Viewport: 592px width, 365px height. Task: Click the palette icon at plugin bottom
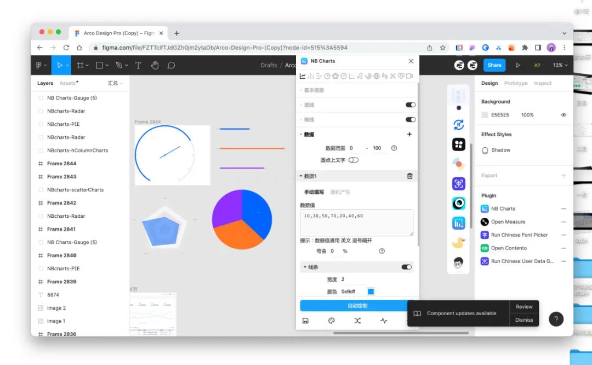332,321
